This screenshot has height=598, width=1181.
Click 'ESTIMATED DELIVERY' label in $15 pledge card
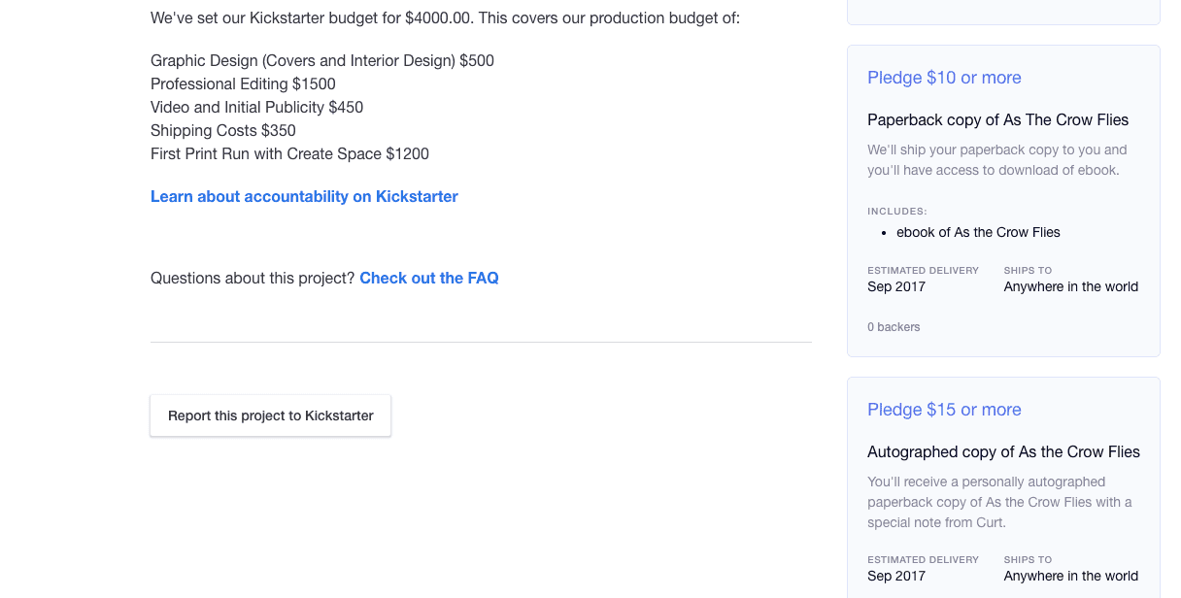923,559
